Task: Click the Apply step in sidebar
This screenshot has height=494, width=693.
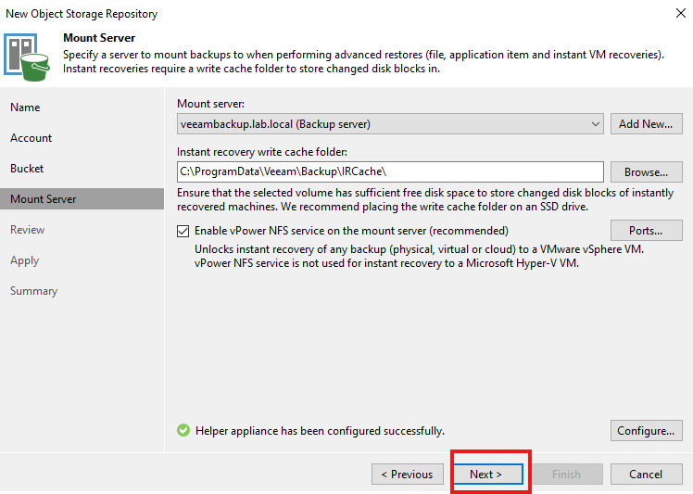Action: (24, 260)
